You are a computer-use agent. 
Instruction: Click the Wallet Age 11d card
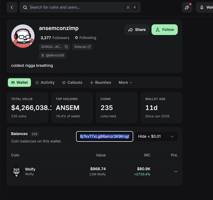click(x=161, y=108)
